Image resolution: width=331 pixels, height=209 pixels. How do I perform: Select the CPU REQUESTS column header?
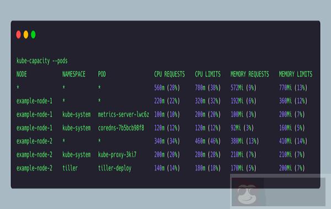[169, 74]
